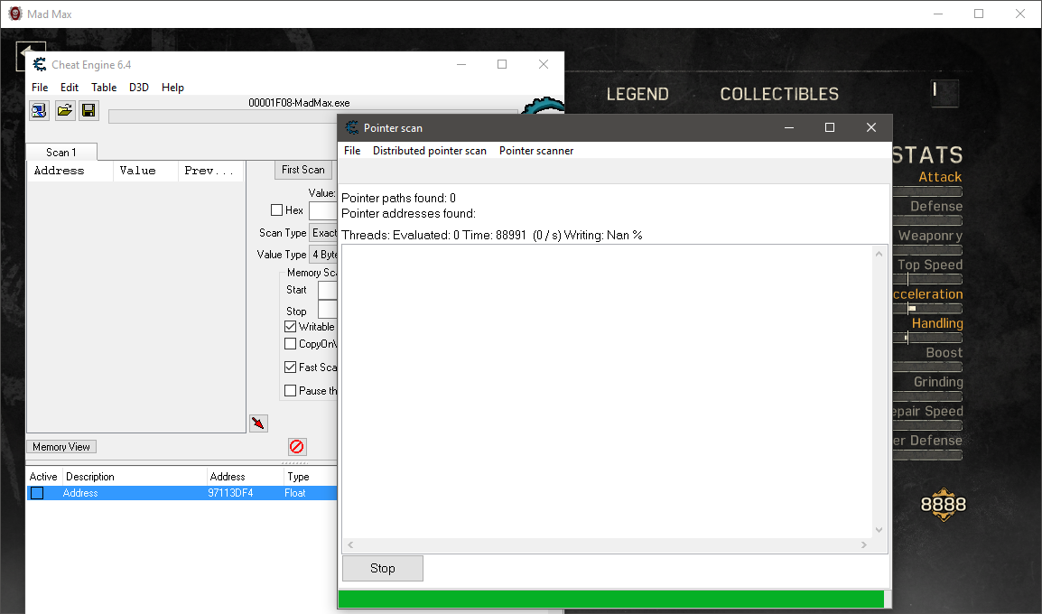Click the save floppy disk icon
1042x614 pixels.
88,111
